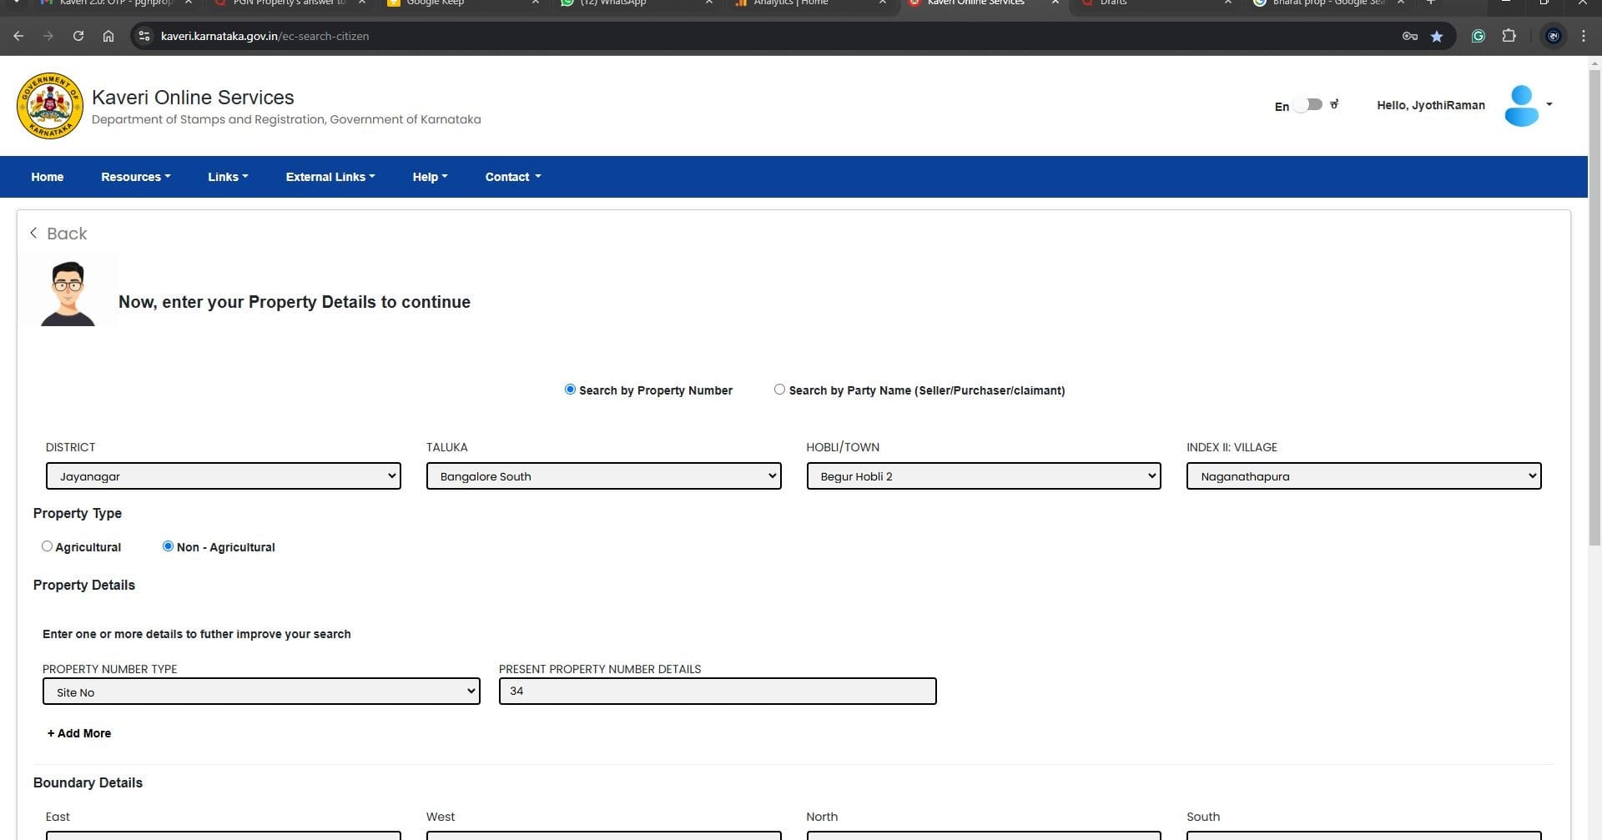Screen dimensions: 1602x840
Task: Click the blue user profile avatar
Action: [x=1521, y=106]
